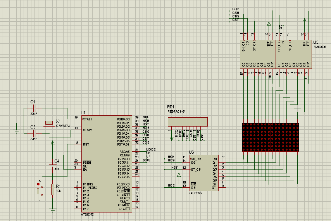Click the reset push button switch

40,191
